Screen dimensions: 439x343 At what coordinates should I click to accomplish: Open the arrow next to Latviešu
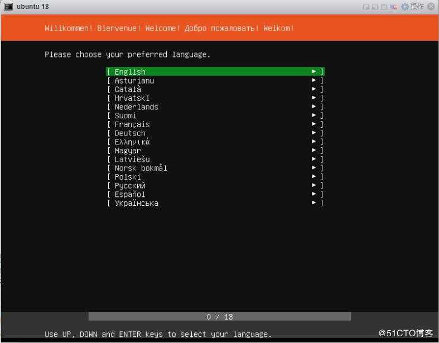click(x=314, y=159)
